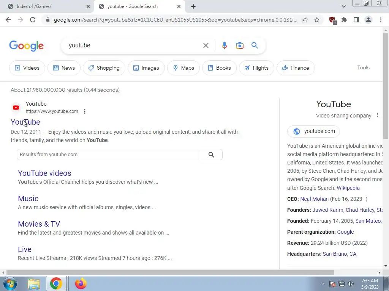Screen dimensions: 389x291
Task: Open a new tab with the plus button
Action: (193, 7)
